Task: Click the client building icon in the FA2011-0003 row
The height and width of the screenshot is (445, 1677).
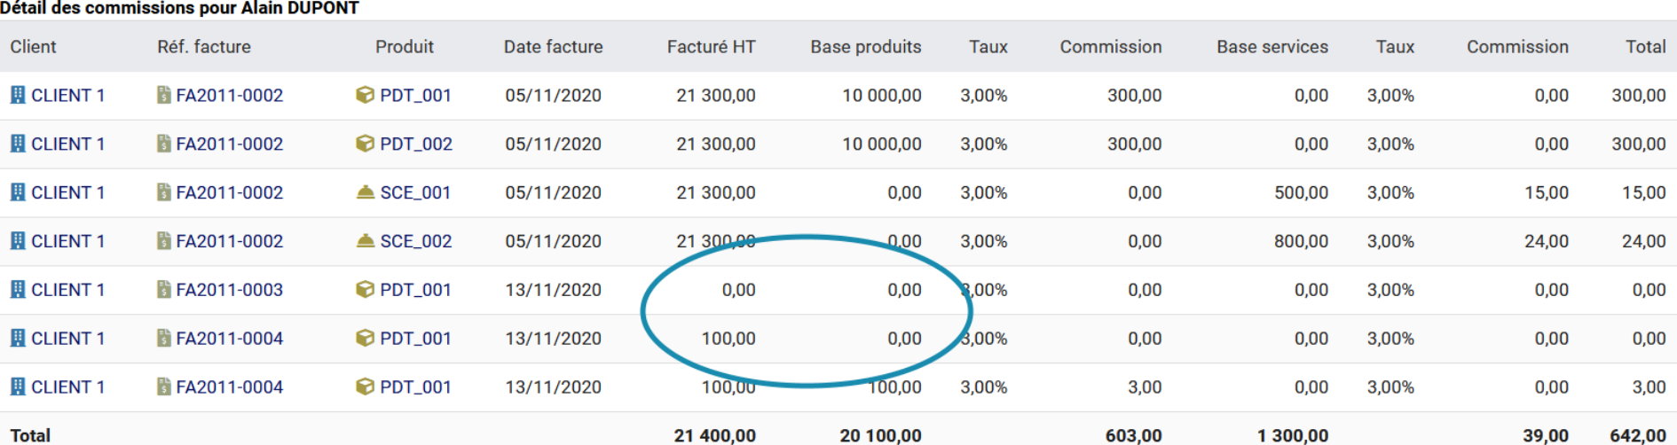Action: pos(18,290)
